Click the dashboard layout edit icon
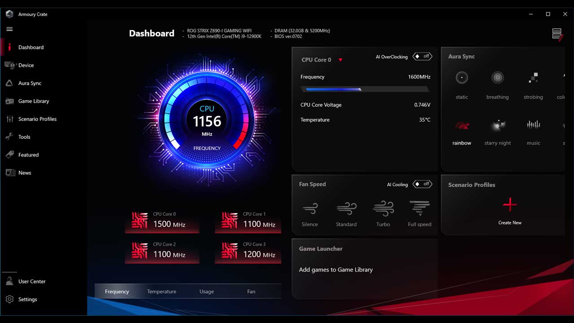Screen dimensions: 574x323 pyautogui.click(x=557, y=35)
